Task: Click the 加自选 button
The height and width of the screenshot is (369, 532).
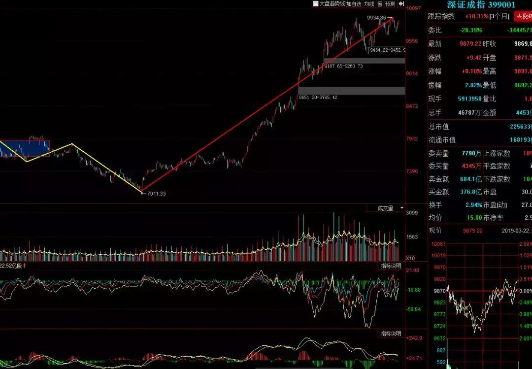Action: [x=354, y=4]
